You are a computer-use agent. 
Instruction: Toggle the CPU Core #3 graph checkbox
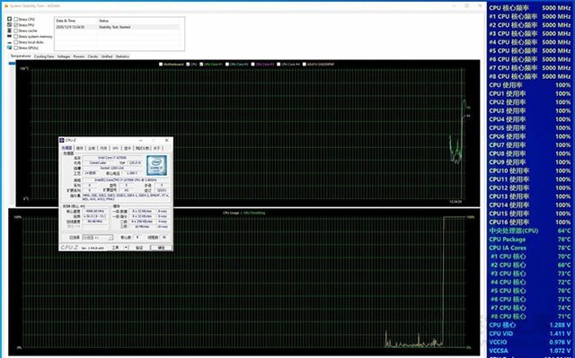click(x=253, y=64)
